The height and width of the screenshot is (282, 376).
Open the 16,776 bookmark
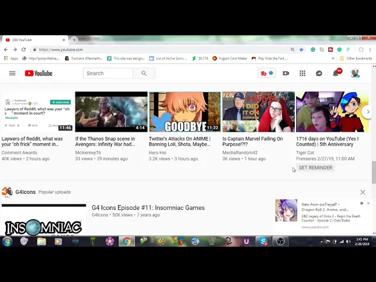coord(200,58)
